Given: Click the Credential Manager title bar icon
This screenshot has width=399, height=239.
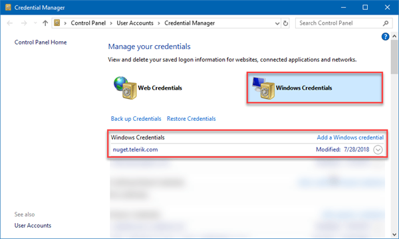Looking at the screenshot, I should [8, 7].
